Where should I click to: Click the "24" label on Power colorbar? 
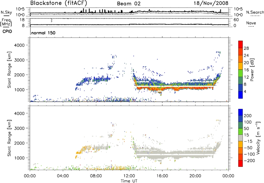246,55
